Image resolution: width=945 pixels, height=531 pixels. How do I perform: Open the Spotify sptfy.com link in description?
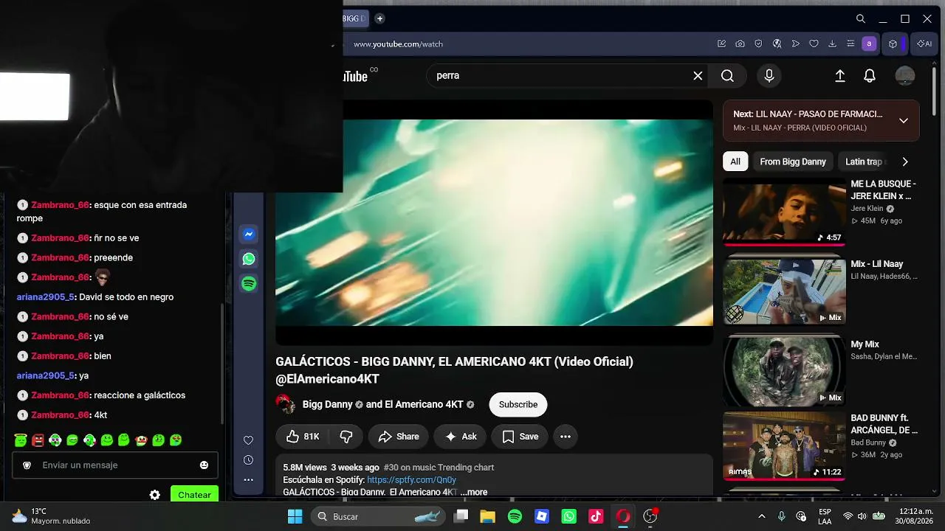[x=411, y=479]
